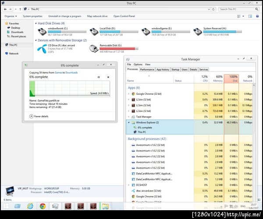Image resolution: width=263 pixels, height=219 pixels.
Task: Open Internet Explorer from the taskbar
Action: [30, 206]
